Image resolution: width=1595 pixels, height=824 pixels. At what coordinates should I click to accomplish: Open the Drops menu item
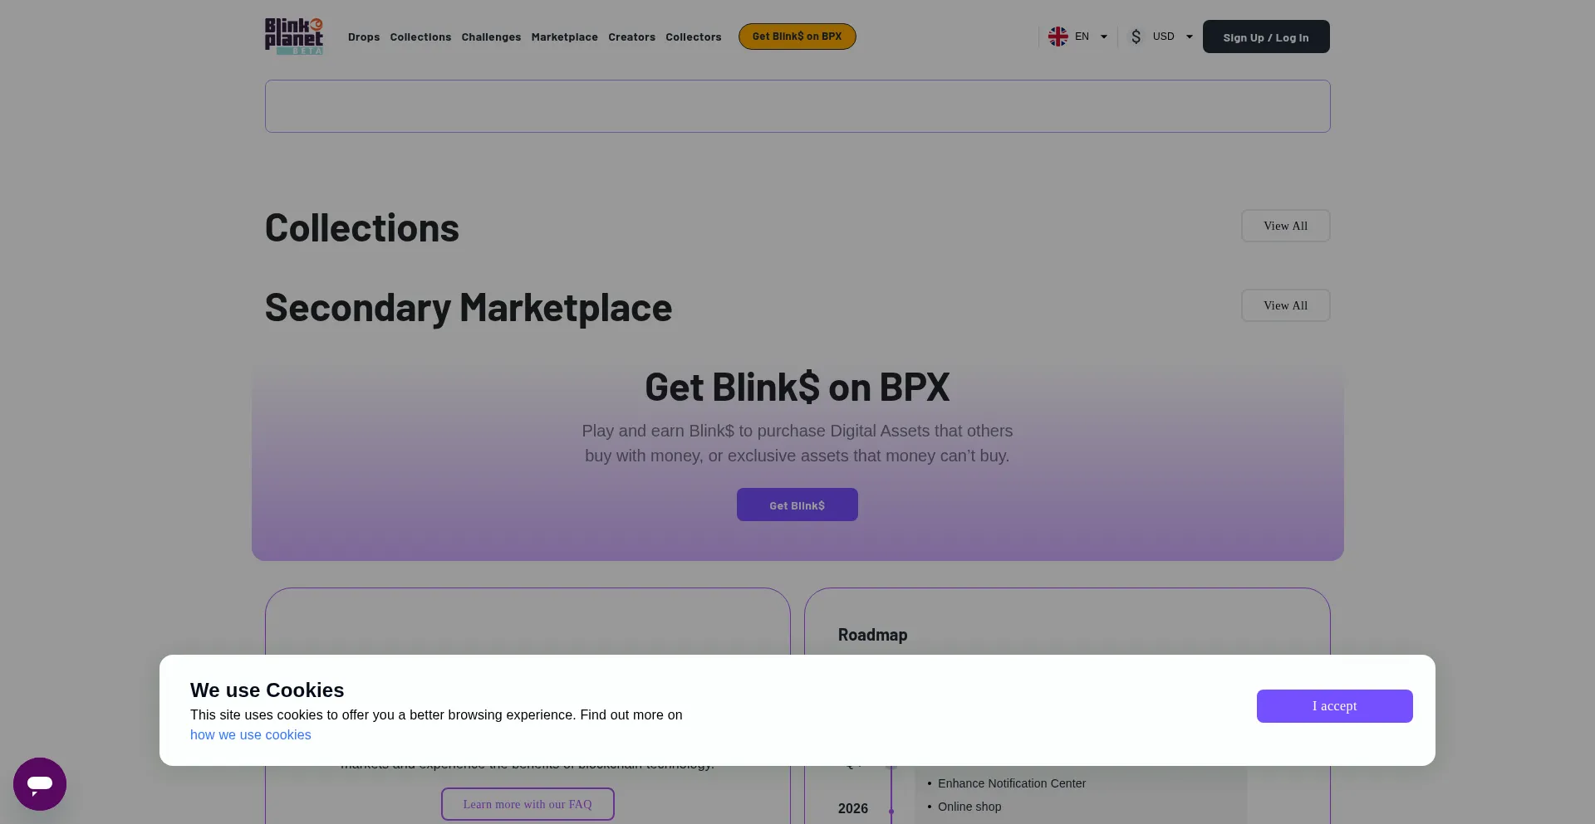tap(364, 37)
